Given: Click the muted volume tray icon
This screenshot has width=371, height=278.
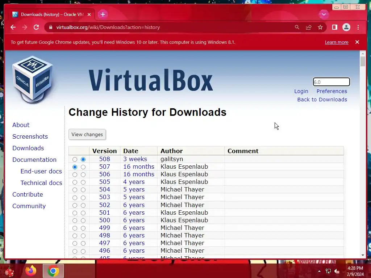Looking at the screenshot, I should coord(337,271).
